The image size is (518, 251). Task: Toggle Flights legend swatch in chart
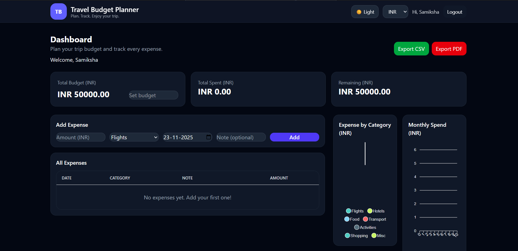point(349,211)
